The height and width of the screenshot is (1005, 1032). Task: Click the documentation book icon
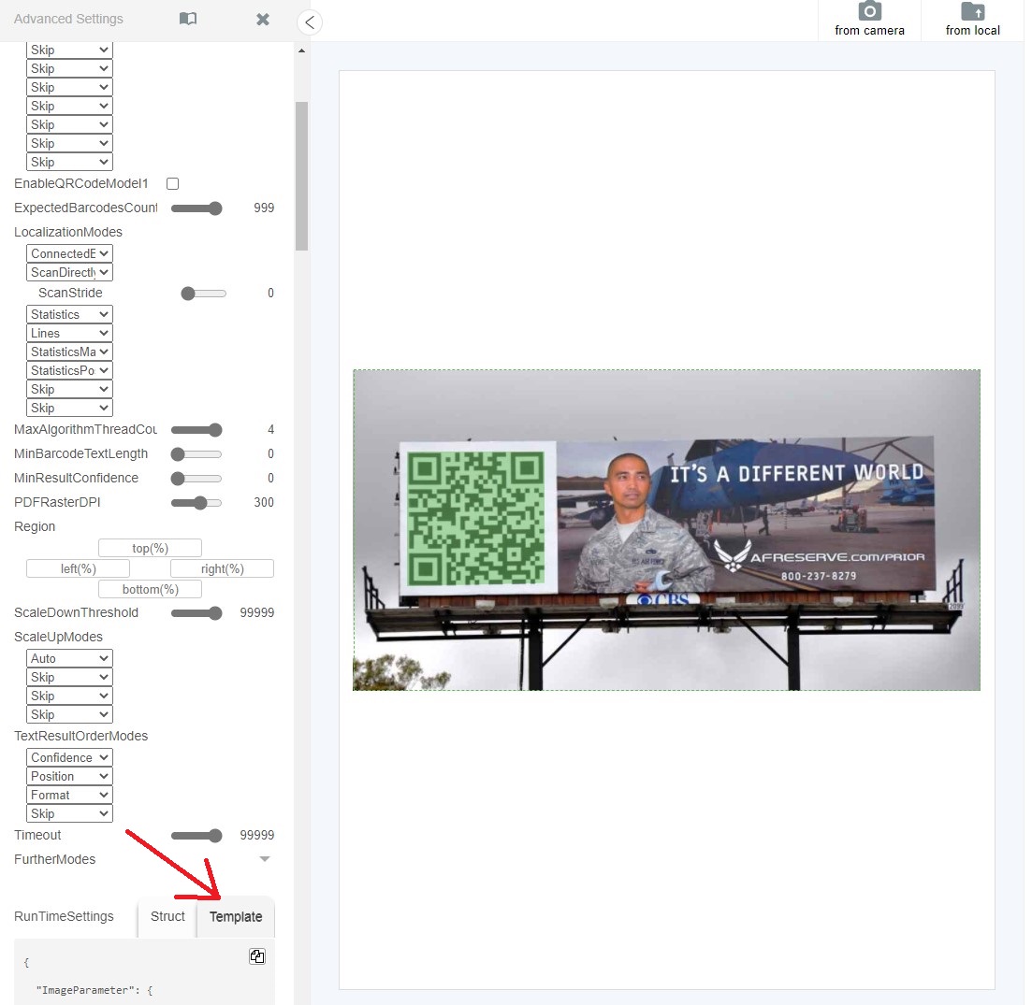pos(188,19)
